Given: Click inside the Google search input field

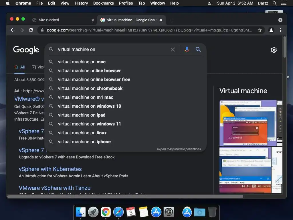Looking at the screenshot, I should tap(112, 49).
